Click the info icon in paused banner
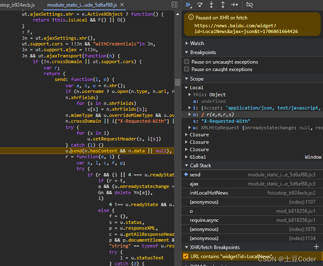The width and height of the screenshot is (323, 266). coord(191,17)
